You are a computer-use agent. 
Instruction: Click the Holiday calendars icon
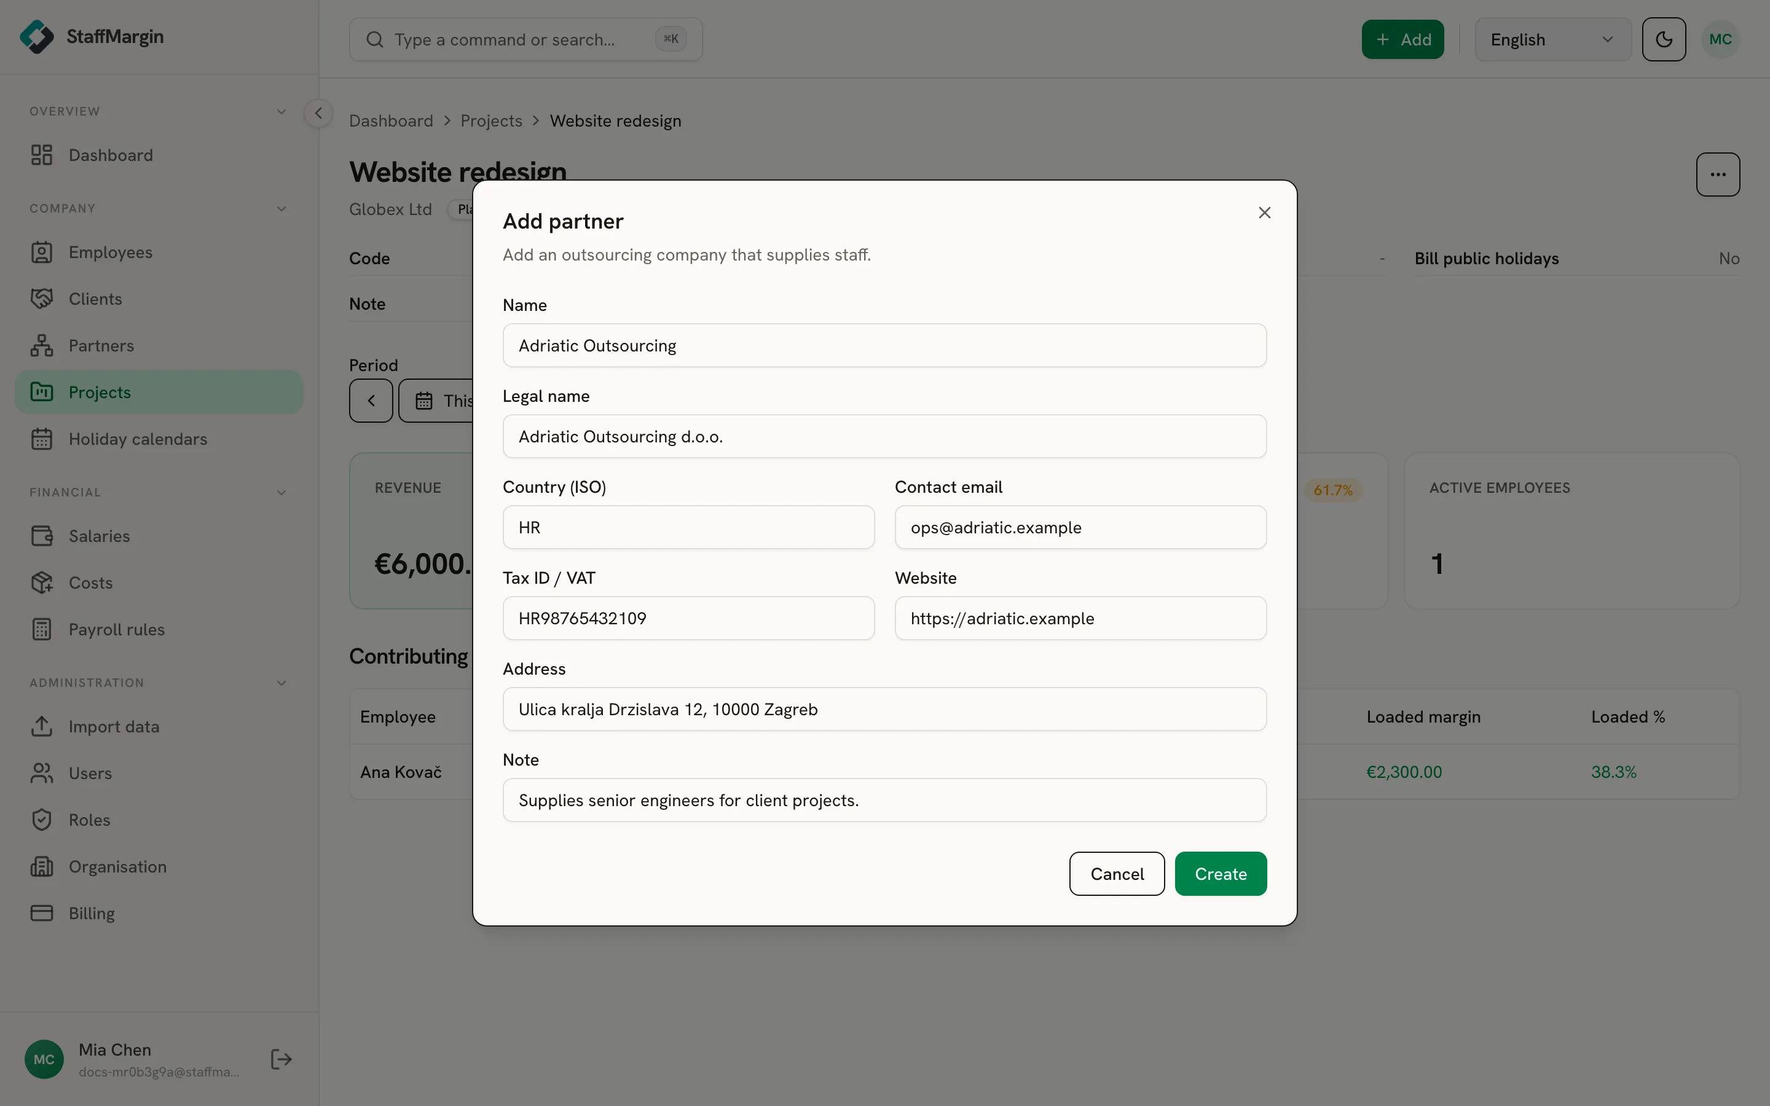click(x=42, y=439)
